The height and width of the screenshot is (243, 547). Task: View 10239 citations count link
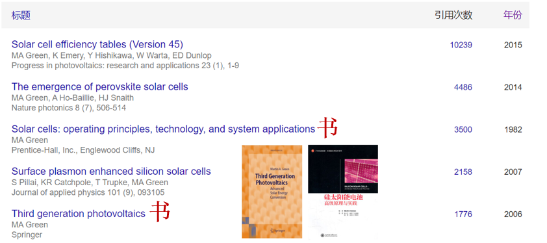(461, 45)
